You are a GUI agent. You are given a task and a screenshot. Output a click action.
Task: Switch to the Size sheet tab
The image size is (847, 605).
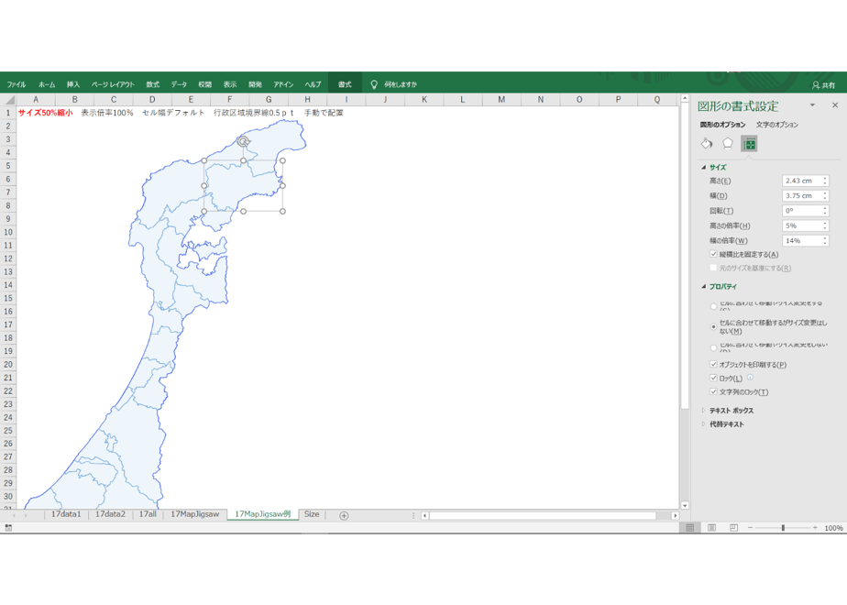[x=312, y=514]
